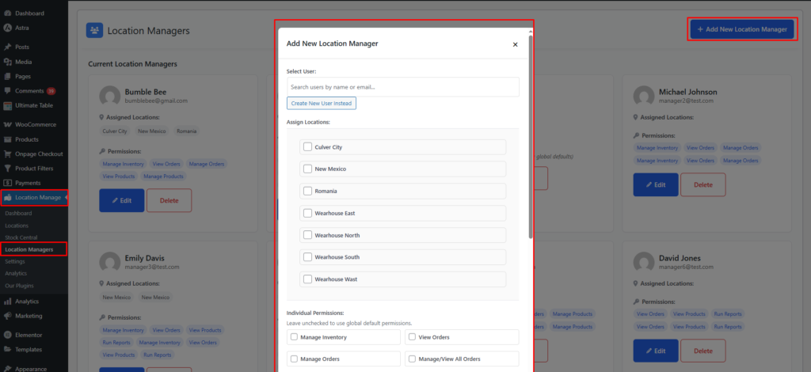Click the Dashboard icon in sidebar
The image size is (811, 372).
7,13
